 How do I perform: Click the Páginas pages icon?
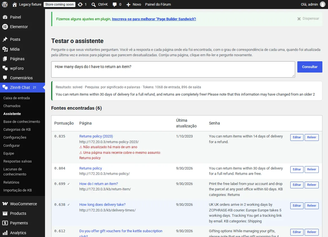pos(5,59)
